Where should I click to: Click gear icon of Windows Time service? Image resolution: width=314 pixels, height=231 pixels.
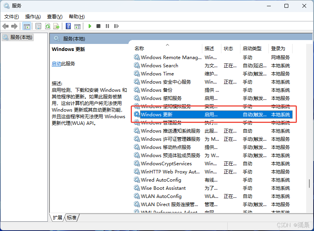[x=137, y=73]
